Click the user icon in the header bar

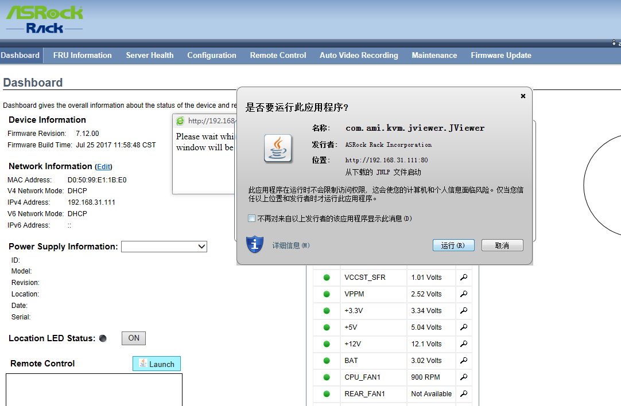tap(614, 43)
